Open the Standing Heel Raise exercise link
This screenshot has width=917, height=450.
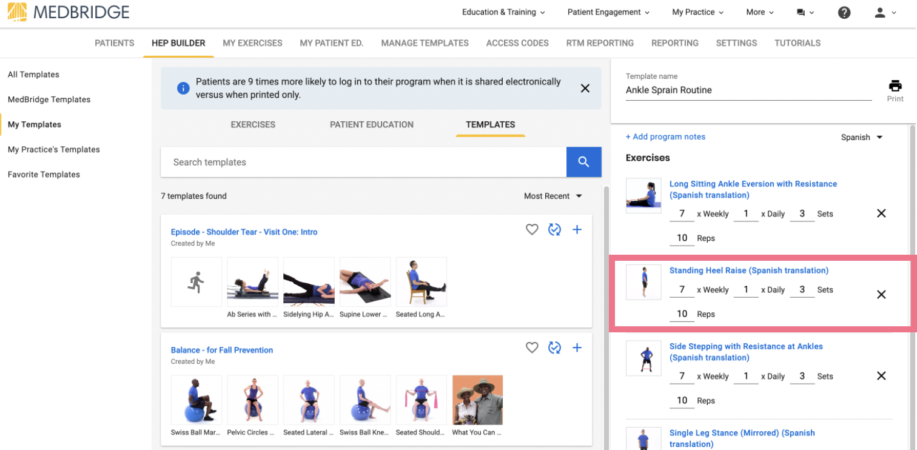tap(748, 270)
